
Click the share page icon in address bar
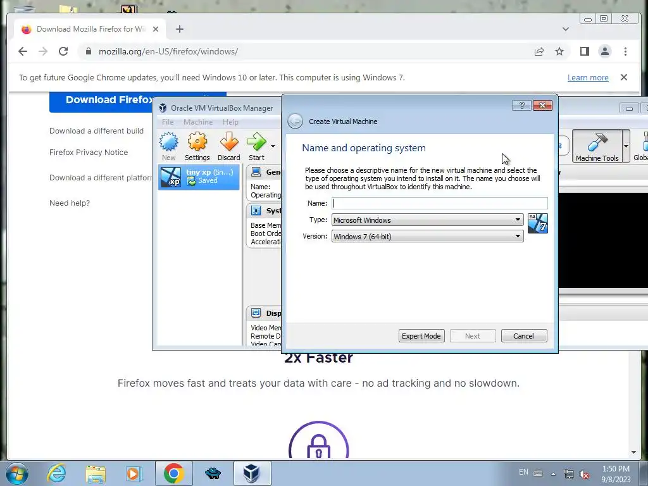(x=539, y=51)
